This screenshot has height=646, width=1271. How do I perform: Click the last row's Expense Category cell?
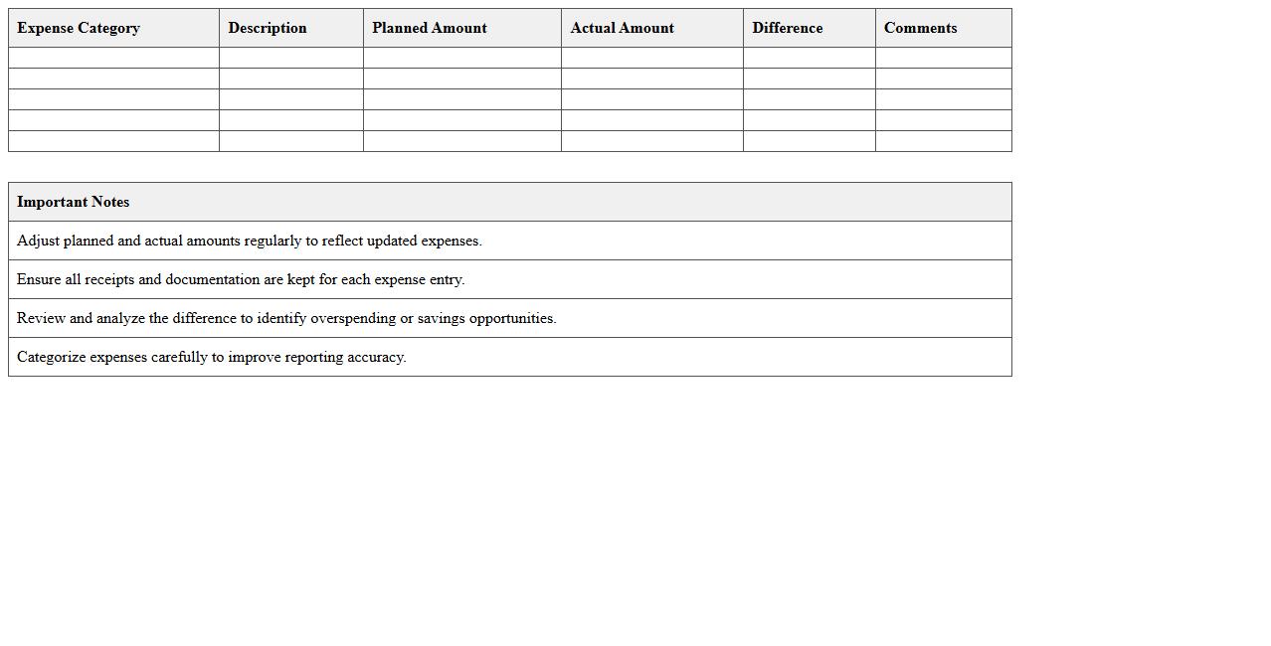coord(112,141)
